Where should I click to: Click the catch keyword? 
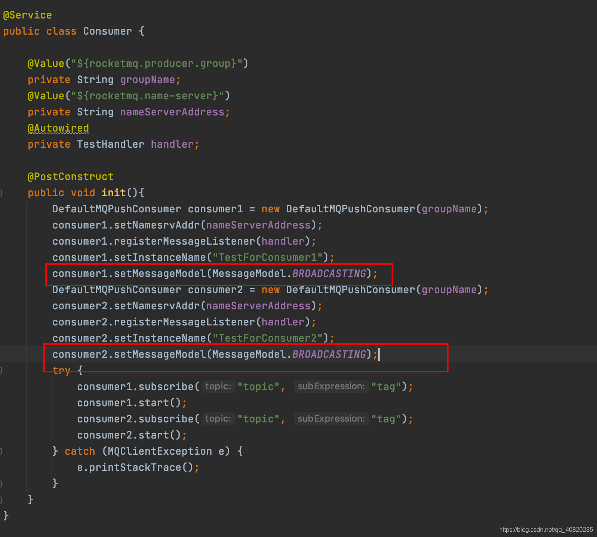point(80,452)
